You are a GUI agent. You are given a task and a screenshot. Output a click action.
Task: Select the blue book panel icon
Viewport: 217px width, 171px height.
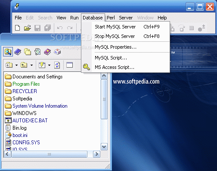tap(18, 52)
